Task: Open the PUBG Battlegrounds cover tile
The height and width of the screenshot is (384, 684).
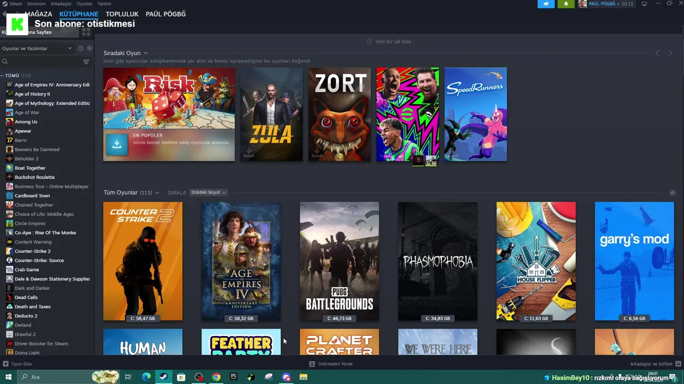Action: coord(339,261)
